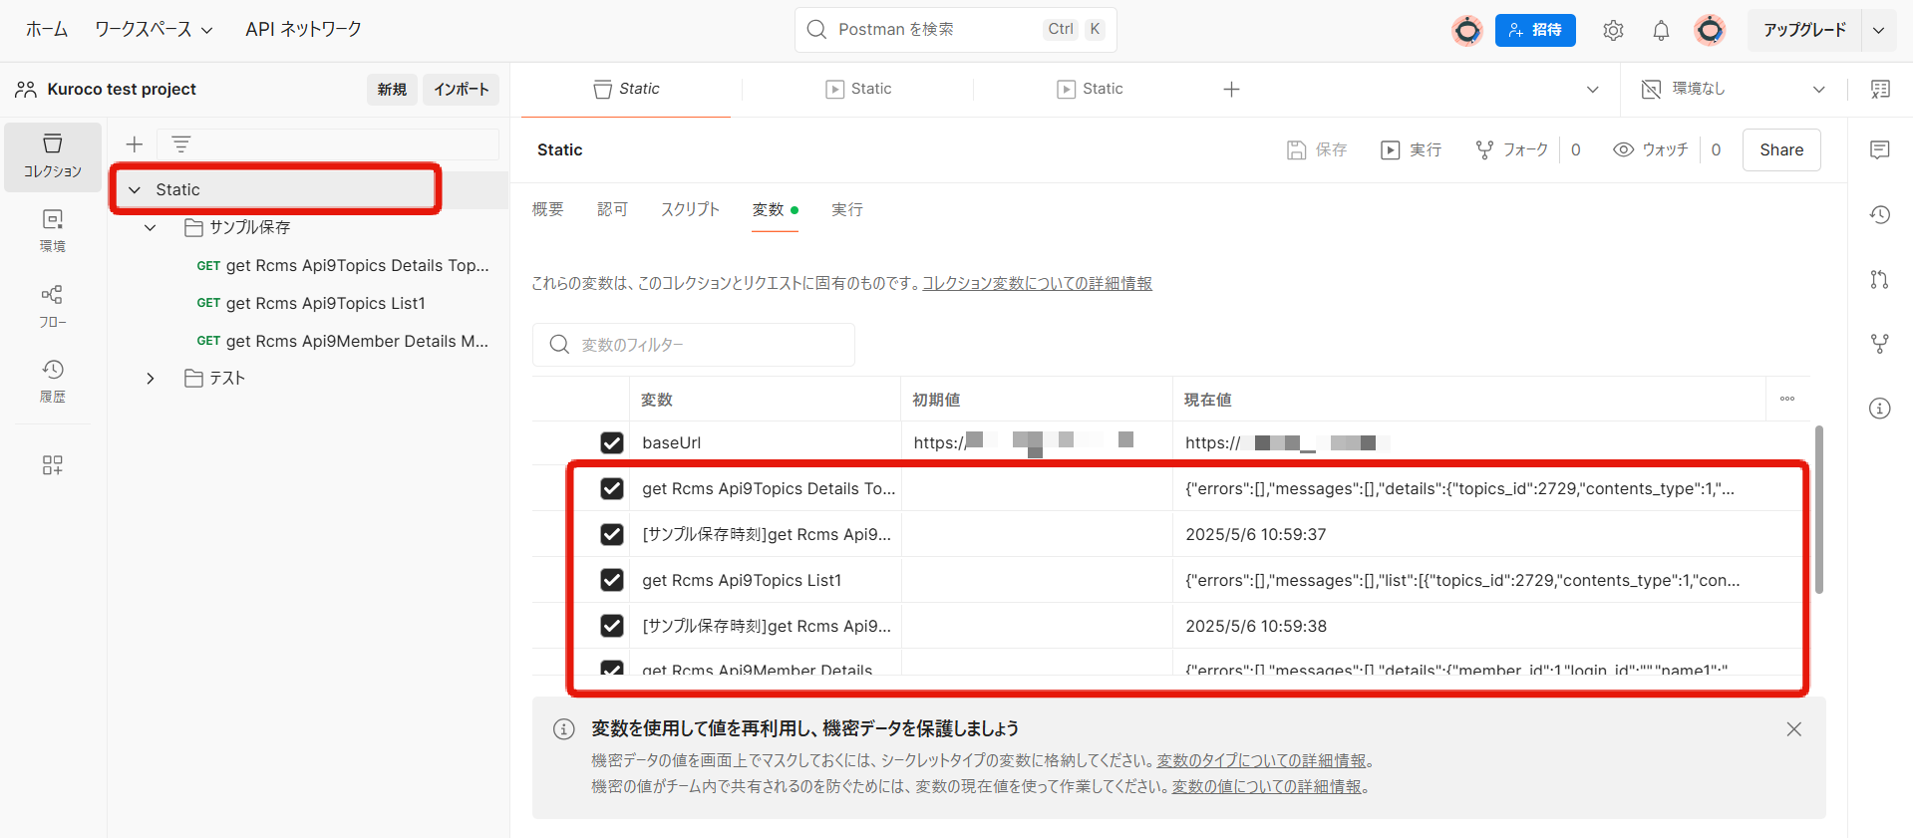Click the configure workspace sidebar grid icon
The height and width of the screenshot is (838, 1913).
click(53, 465)
